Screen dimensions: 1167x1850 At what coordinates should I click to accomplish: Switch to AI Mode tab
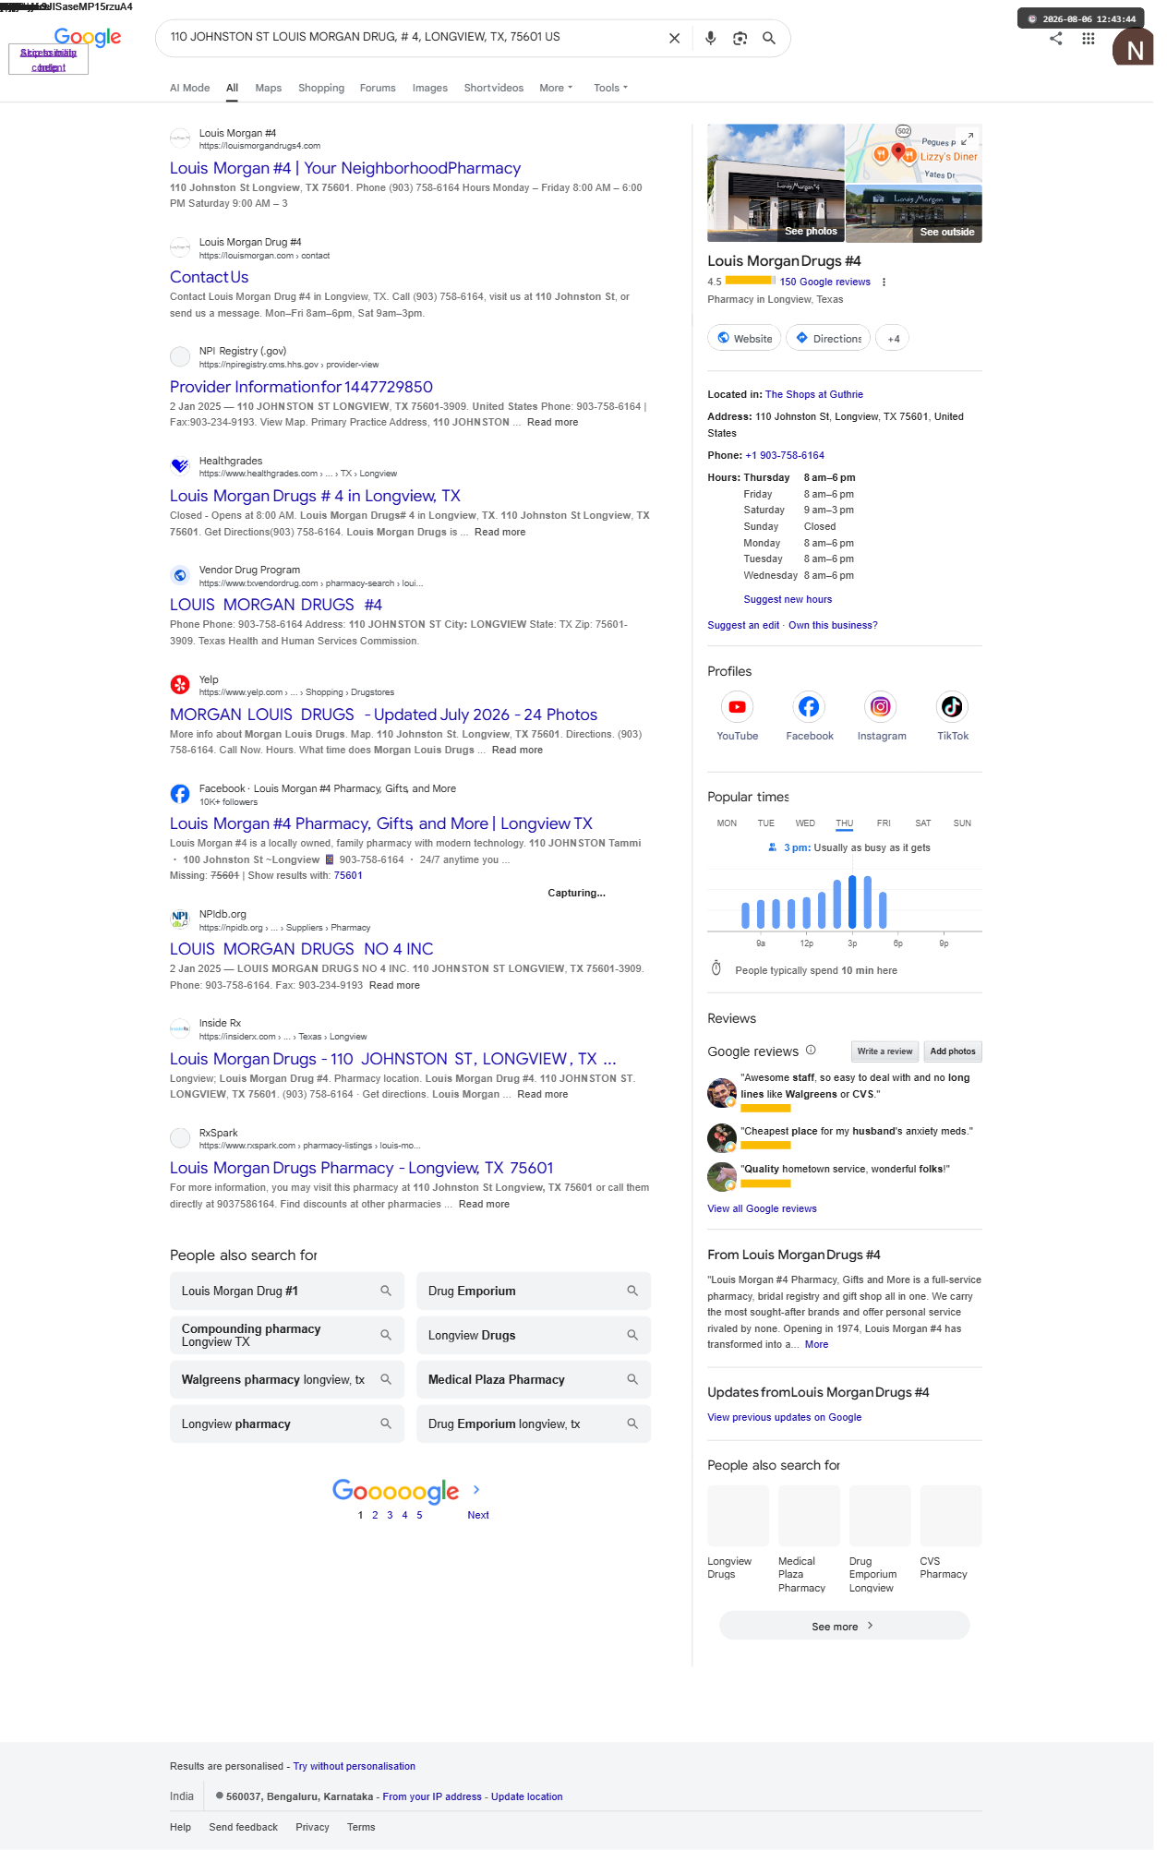click(x=189, y=89)
